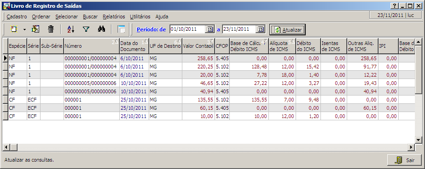Delete record with the trash can icon

(51, 29)
